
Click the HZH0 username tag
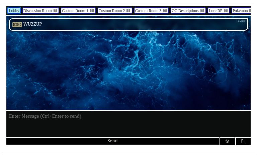click(17, 25)
